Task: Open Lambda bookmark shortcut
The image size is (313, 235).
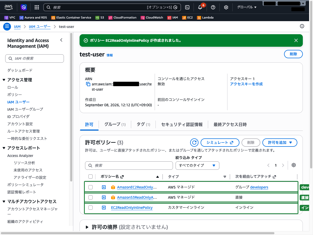Action: [205, 17]
